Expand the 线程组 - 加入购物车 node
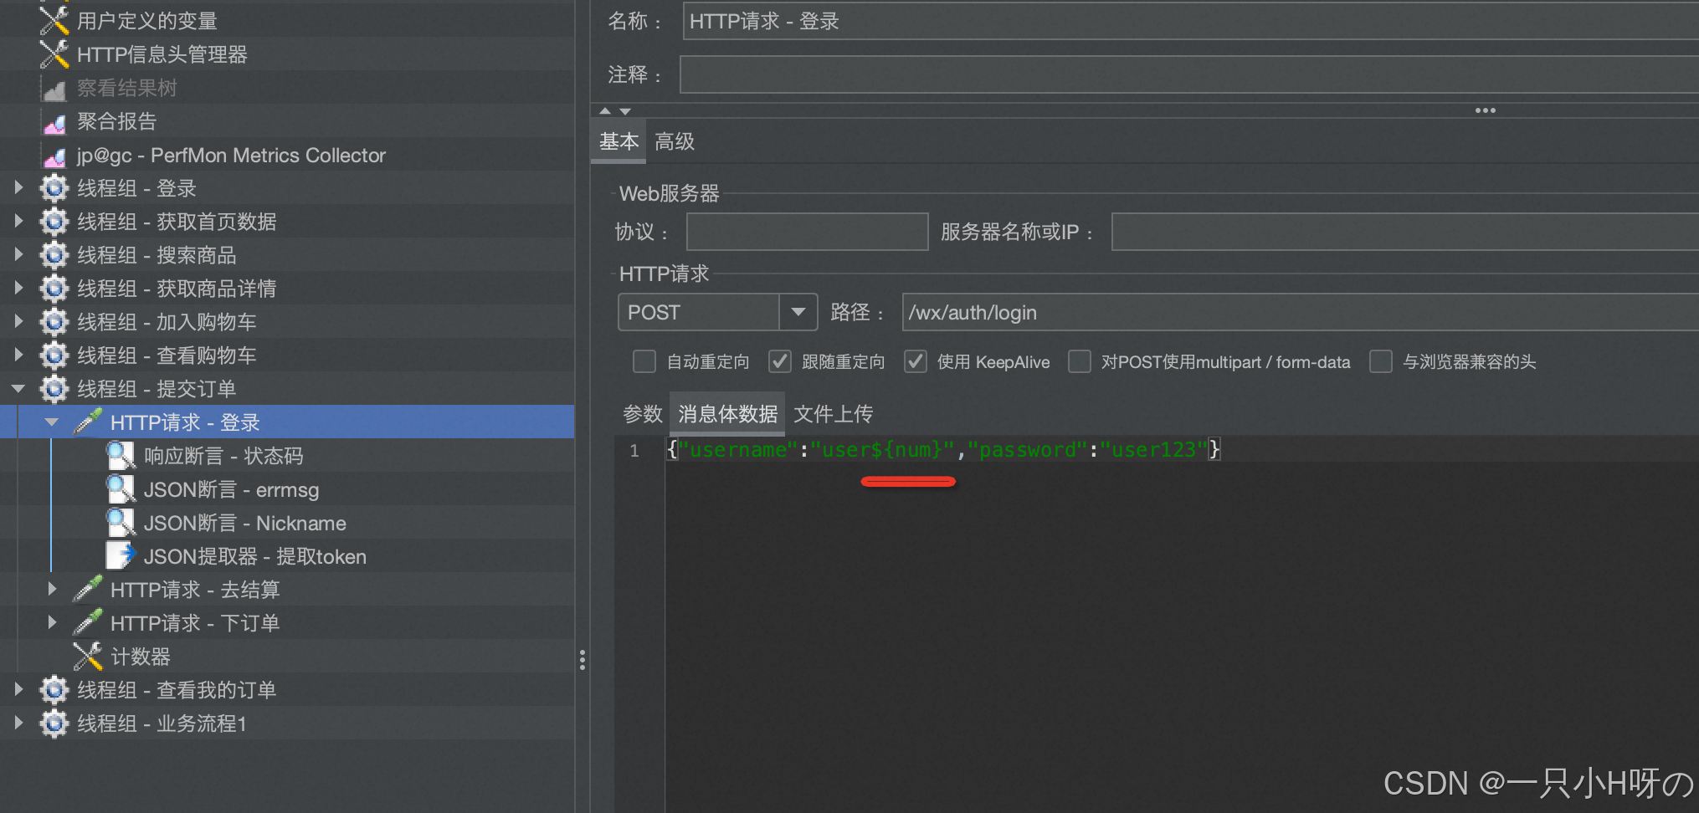This screenshot has width=1699, height=813. (x=18, y=322)
